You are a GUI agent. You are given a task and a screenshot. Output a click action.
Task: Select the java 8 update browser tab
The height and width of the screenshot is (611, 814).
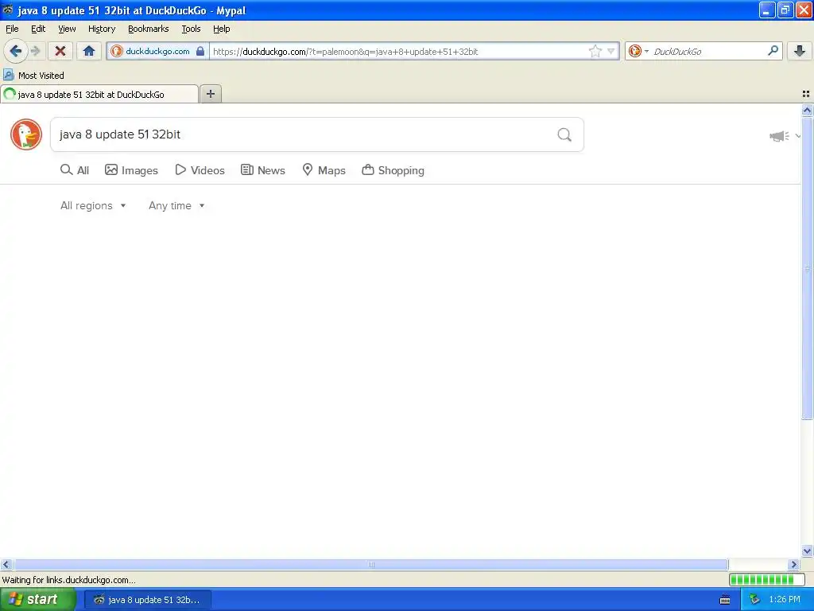99,94
